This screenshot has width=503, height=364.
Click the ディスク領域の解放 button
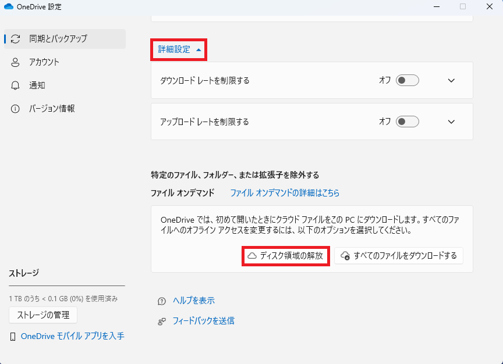[x=286, y=256]
